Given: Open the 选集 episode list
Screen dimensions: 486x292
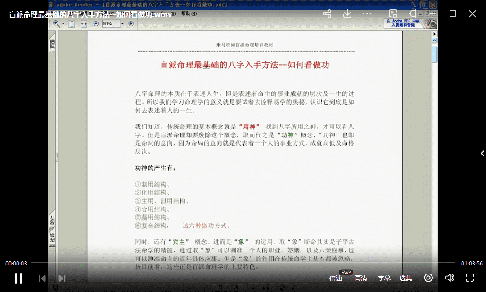Looking at the screenshot, I should tap(406, 278).
